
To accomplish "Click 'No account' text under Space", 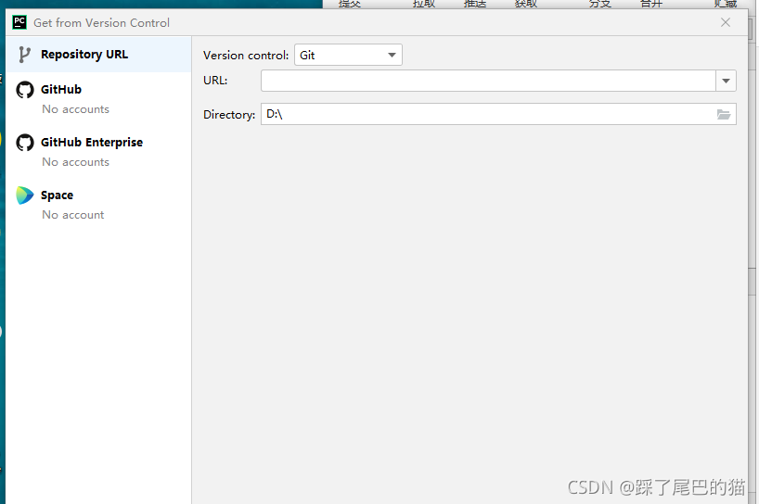I will (x=73, y=215).
